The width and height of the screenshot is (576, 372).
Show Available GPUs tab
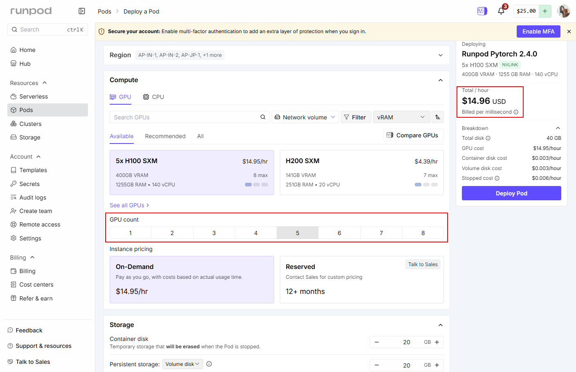point(122,136)
